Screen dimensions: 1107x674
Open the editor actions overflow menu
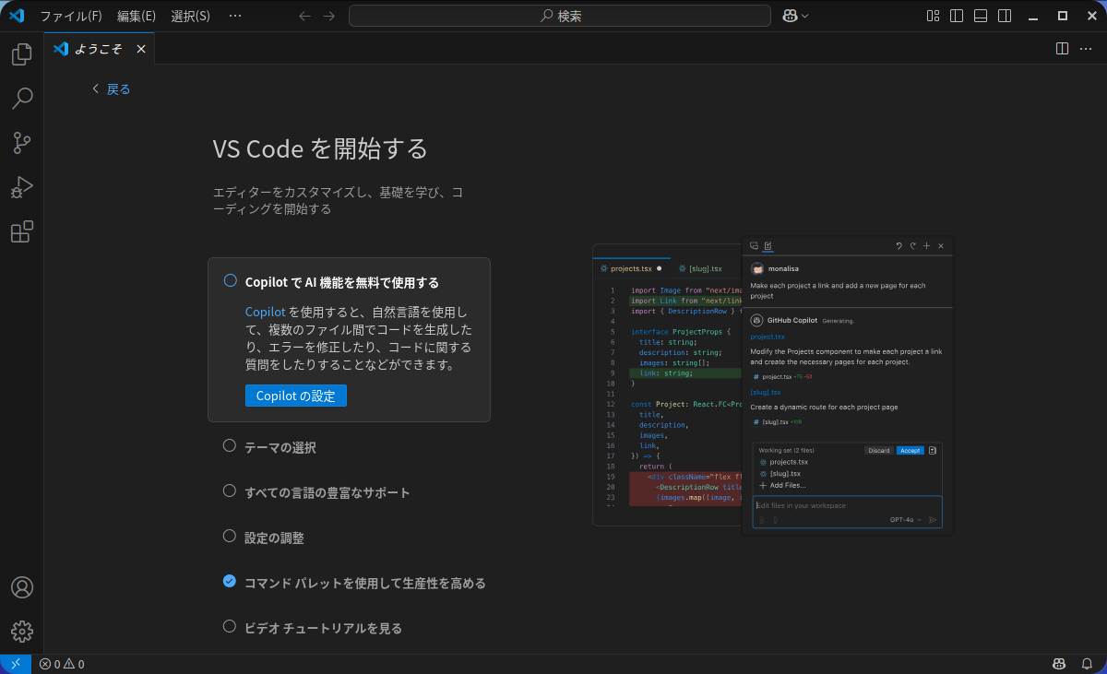pos(1086,48)
